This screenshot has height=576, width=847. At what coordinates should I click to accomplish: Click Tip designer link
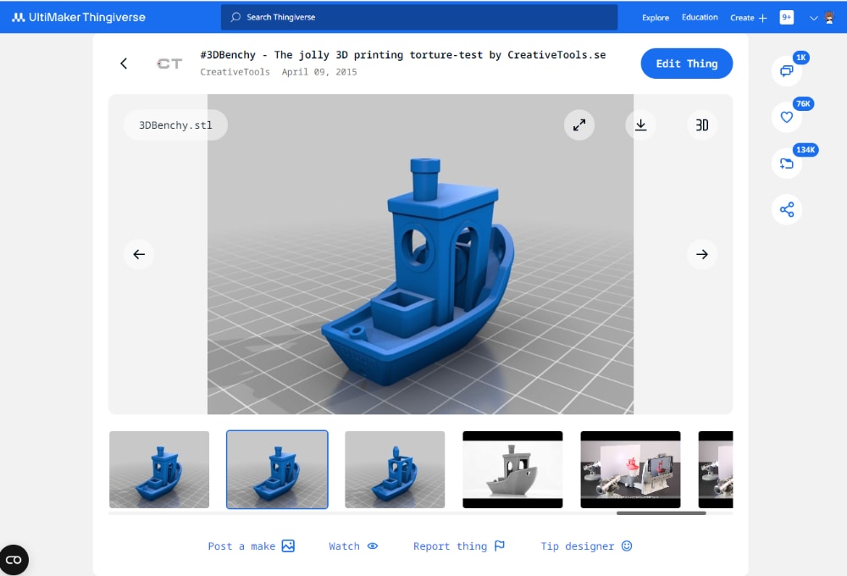[586, 546]
